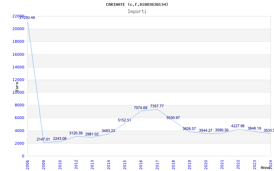Click the Importi subtitle
Image resolution: width=274 pixels, height=171 pixels.
point(137,12)
